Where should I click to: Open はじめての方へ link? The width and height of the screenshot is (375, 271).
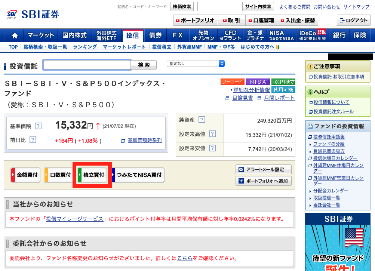coord(257,47)
